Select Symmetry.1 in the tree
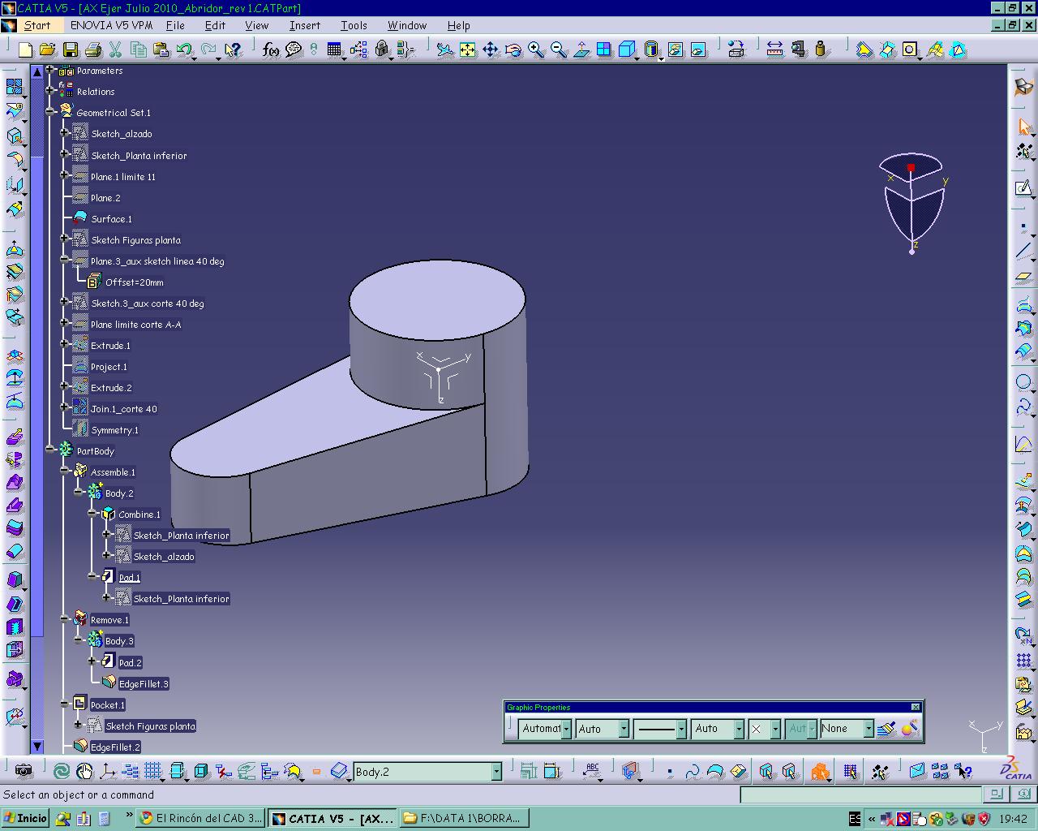The height and width of the screenshot is (831, 1038). coord(114,430)
